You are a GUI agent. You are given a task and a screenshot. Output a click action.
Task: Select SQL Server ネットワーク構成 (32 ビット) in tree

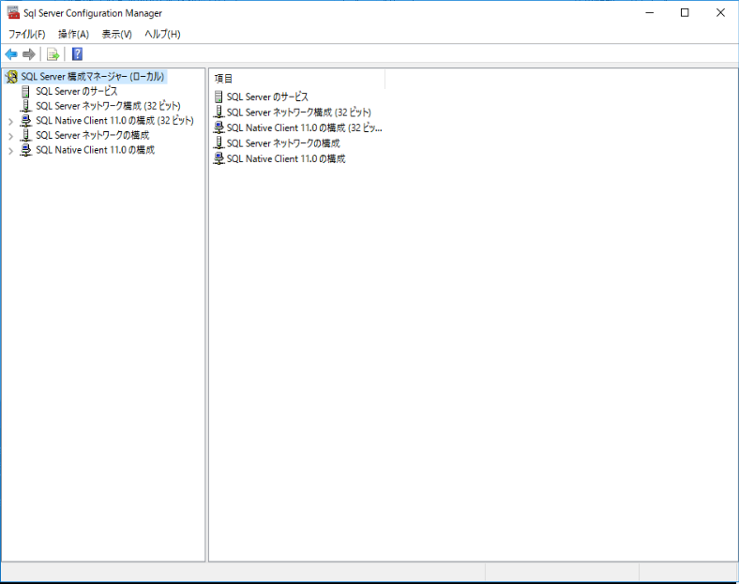point(108,106)
